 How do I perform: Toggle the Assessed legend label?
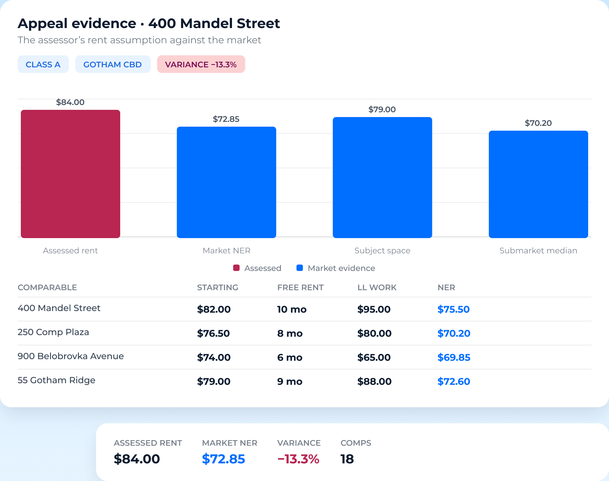click(x=263, y=268)
